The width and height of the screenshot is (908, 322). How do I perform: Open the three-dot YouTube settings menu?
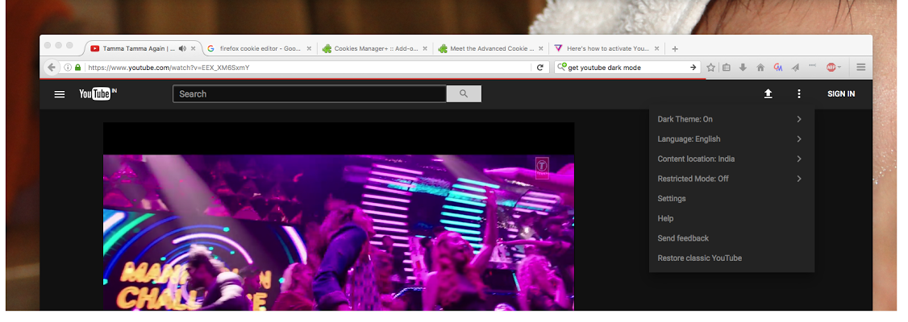pos(799,93)
